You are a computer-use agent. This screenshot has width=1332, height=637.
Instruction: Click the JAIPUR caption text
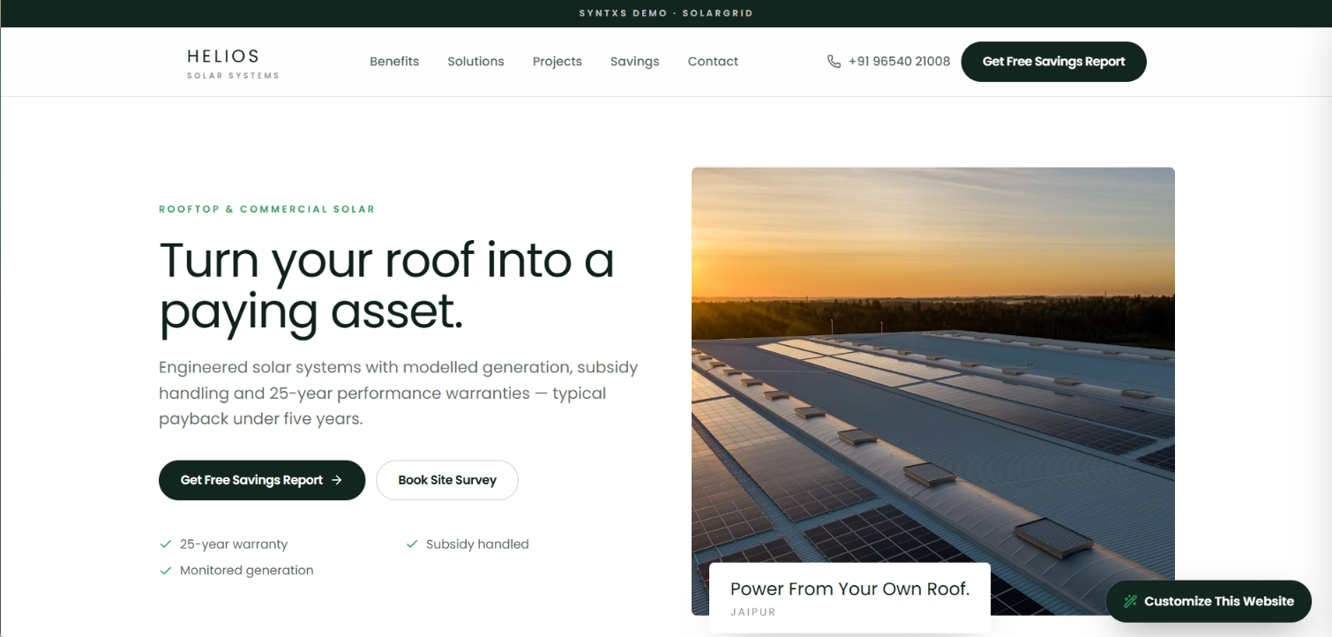753,612
